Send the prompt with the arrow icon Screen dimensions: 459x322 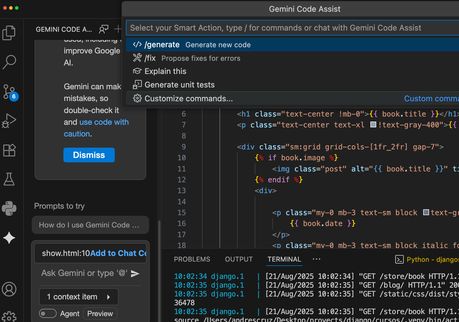[x=135, y=274]
